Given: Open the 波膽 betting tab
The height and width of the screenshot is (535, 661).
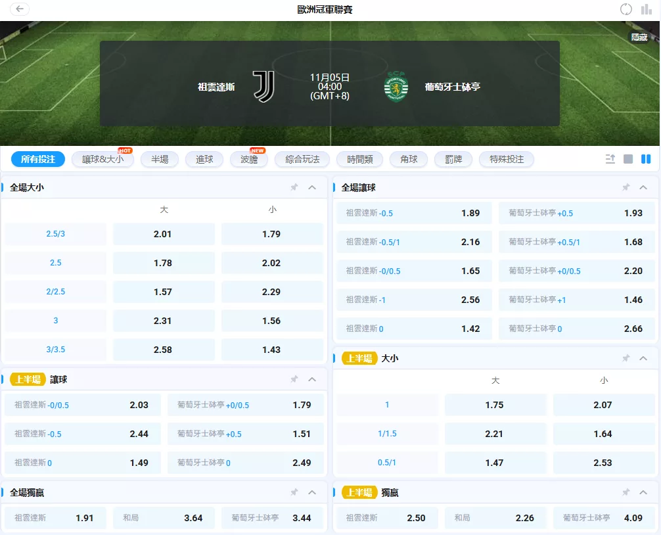Looking at the screenshot, I should 248,158.
